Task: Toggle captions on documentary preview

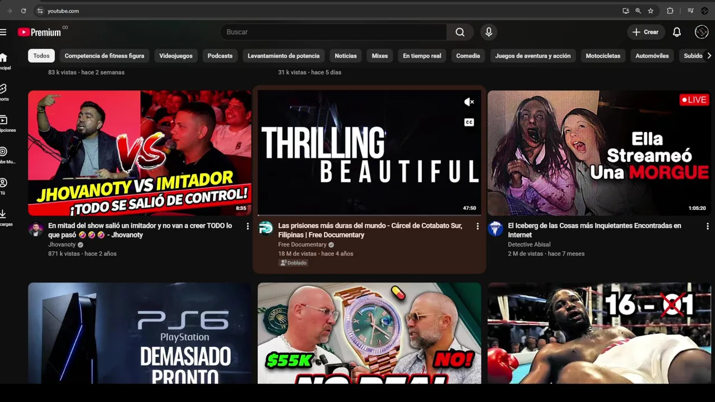Action: [x=469, y=122]
